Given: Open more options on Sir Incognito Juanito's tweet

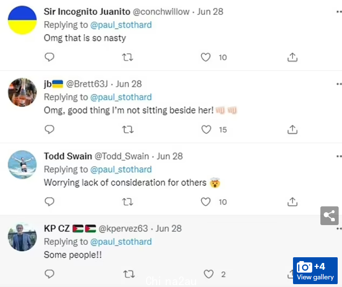Looking at the screenshot, I should click(x=339, y=12).
